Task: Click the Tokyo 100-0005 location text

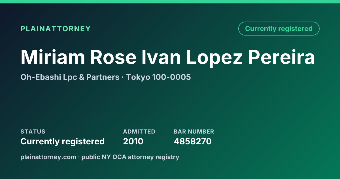Action: click(158, 77)
